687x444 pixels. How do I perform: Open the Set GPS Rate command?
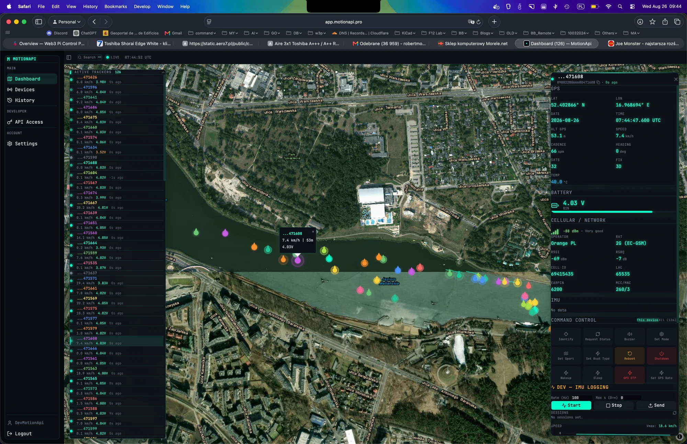click(662, 375)
